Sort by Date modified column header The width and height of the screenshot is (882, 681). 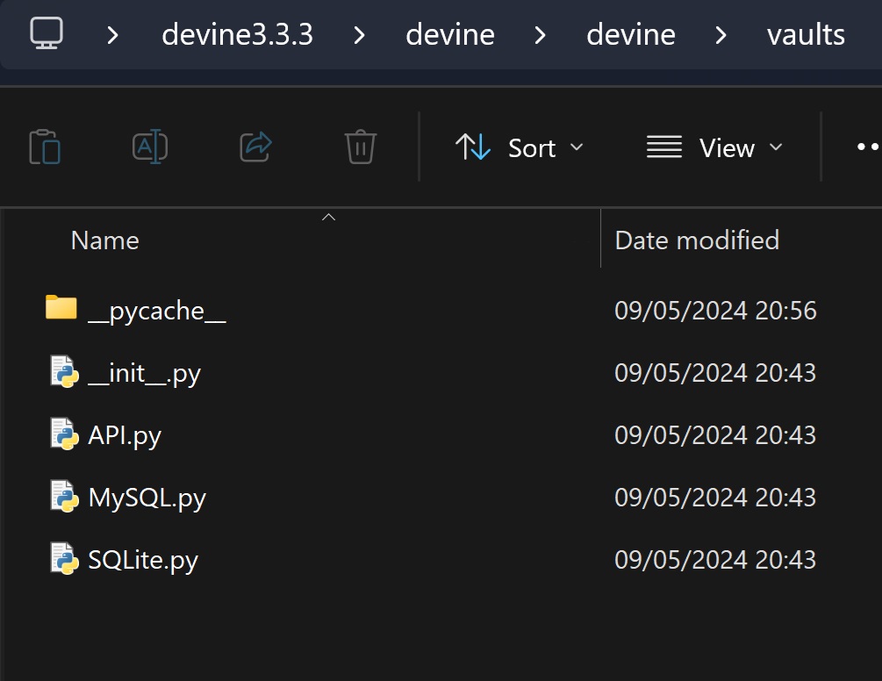(x=697, y=240)
